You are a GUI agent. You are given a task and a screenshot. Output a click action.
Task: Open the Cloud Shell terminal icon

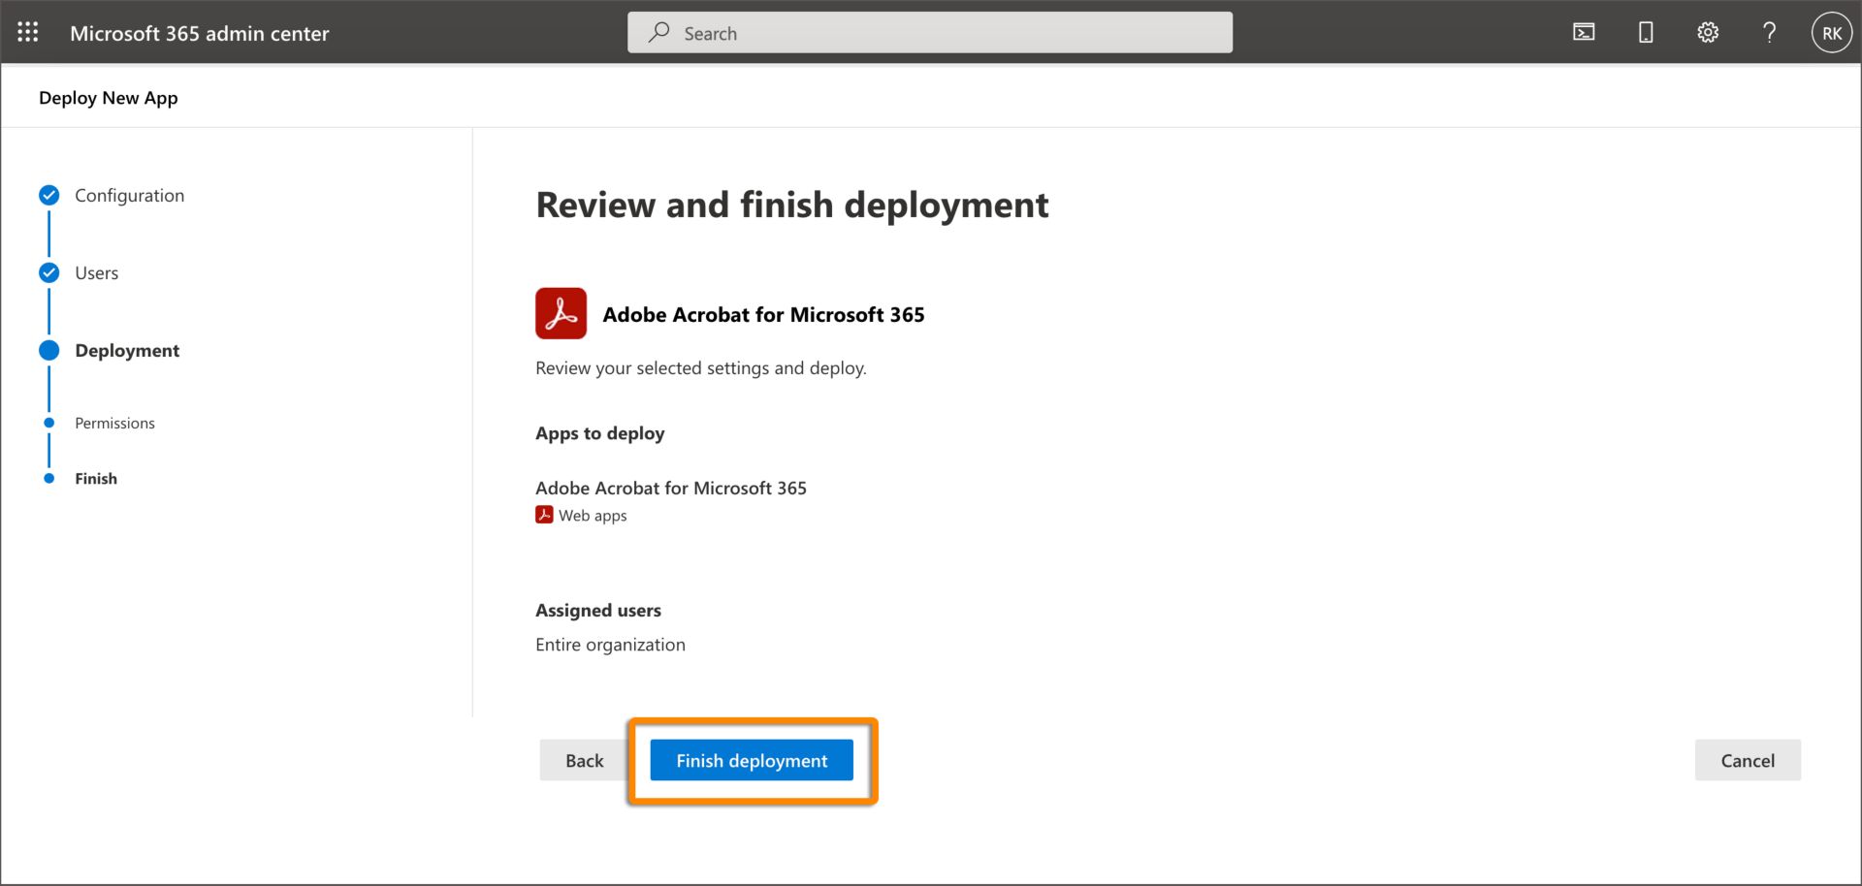click(x=1584, y=33)
